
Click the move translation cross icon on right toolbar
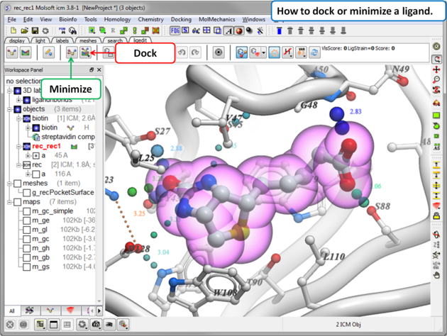coord(436,69)
